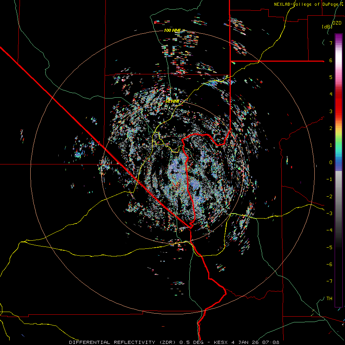Click the 2 dB scale label

click(331, 128)
